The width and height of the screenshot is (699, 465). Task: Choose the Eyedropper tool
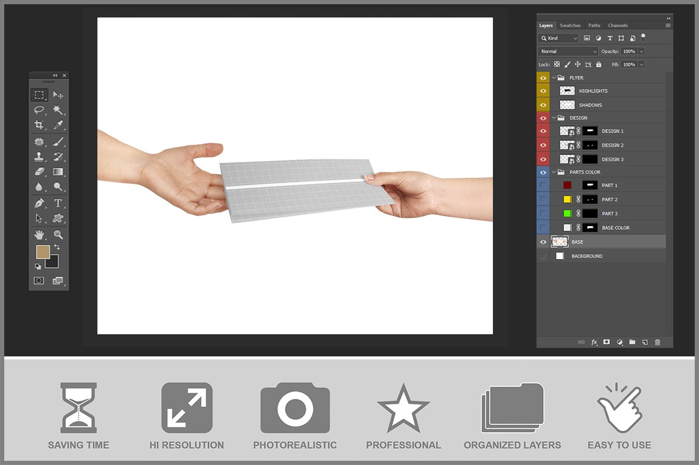coord(58,125)
